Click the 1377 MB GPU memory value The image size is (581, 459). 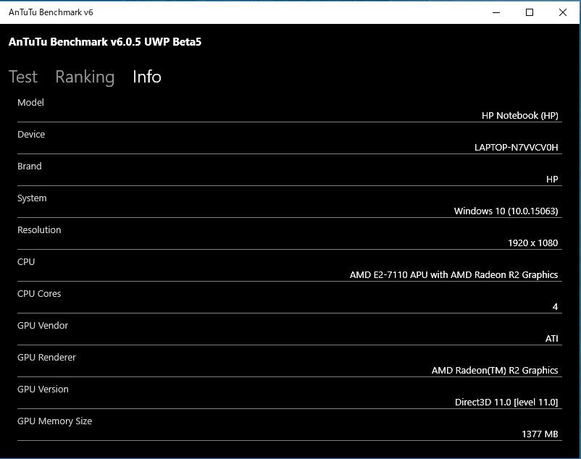(x=540, y=434)
